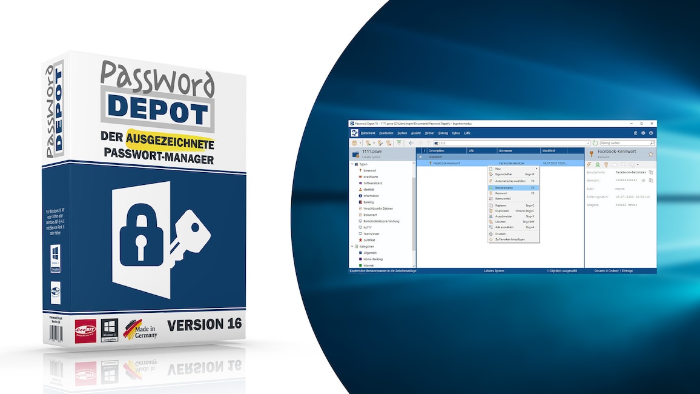Viewport: 700px width, 394px height.
Task: Open the Datenbank menu
Action: click(x=368, y=133)
